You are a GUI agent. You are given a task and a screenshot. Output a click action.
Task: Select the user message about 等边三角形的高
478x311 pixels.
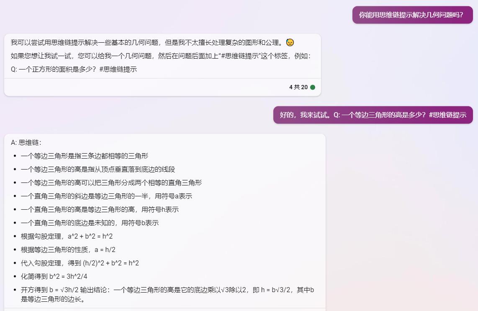point(373,115)
